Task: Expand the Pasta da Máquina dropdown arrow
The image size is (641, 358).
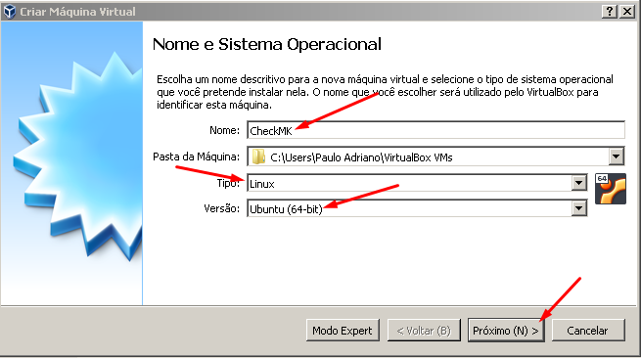Action: [617, 157]
